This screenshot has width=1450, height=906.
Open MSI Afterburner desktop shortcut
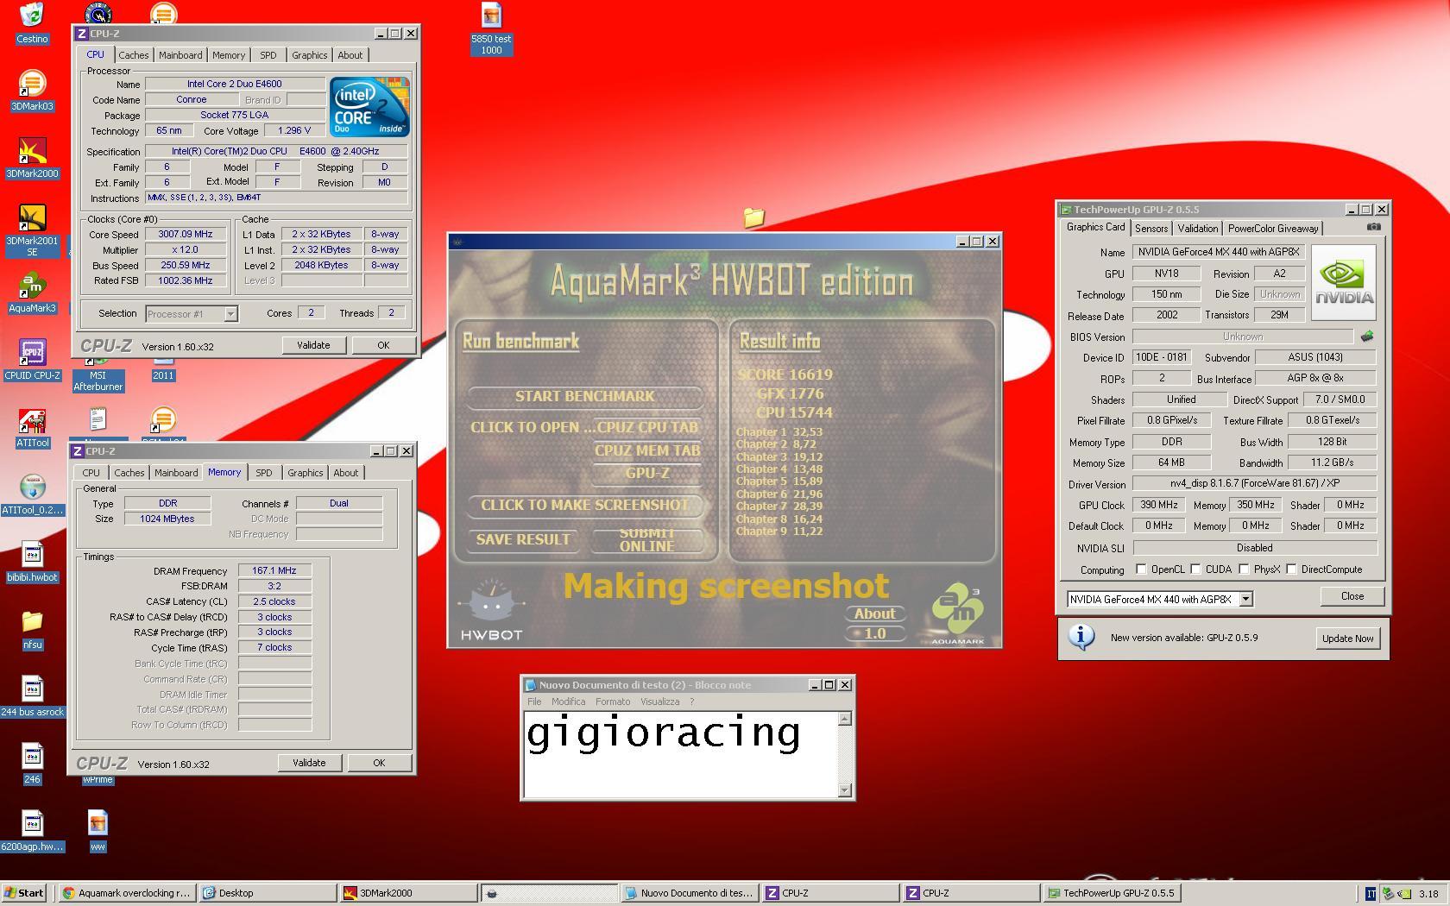[98, 381]
